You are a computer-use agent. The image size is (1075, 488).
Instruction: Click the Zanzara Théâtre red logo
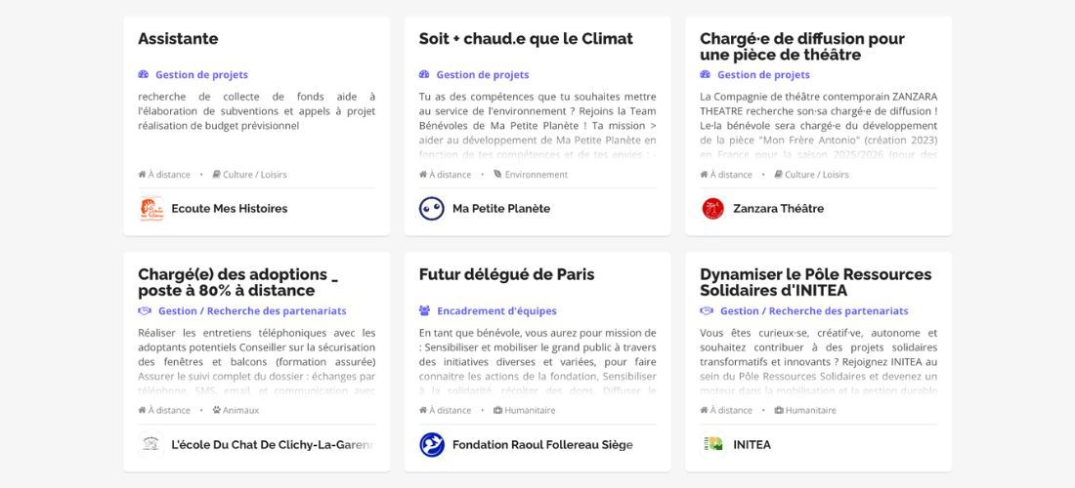[713, 209]
